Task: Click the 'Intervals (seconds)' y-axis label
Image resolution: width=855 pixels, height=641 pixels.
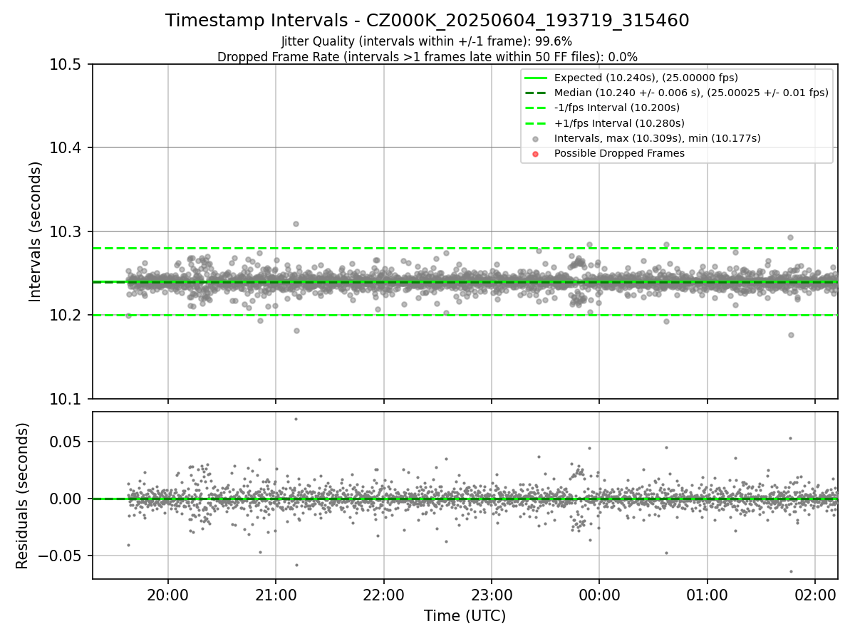Action: (36, 231)
